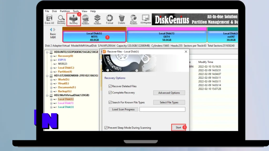Open the Help menu
Screen dimensions: 269x151
(x=93, y=11)
